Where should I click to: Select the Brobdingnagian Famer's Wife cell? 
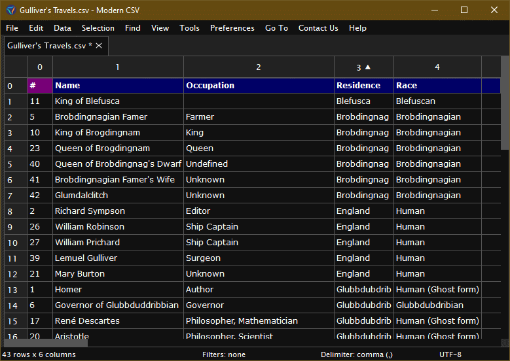(118, 180)
